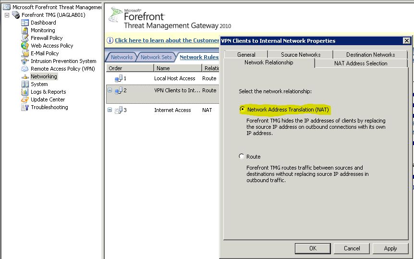This screenshot has height=259, width=414.
Task: Select the Update Center tree item
Action: (x=48, y=99)
